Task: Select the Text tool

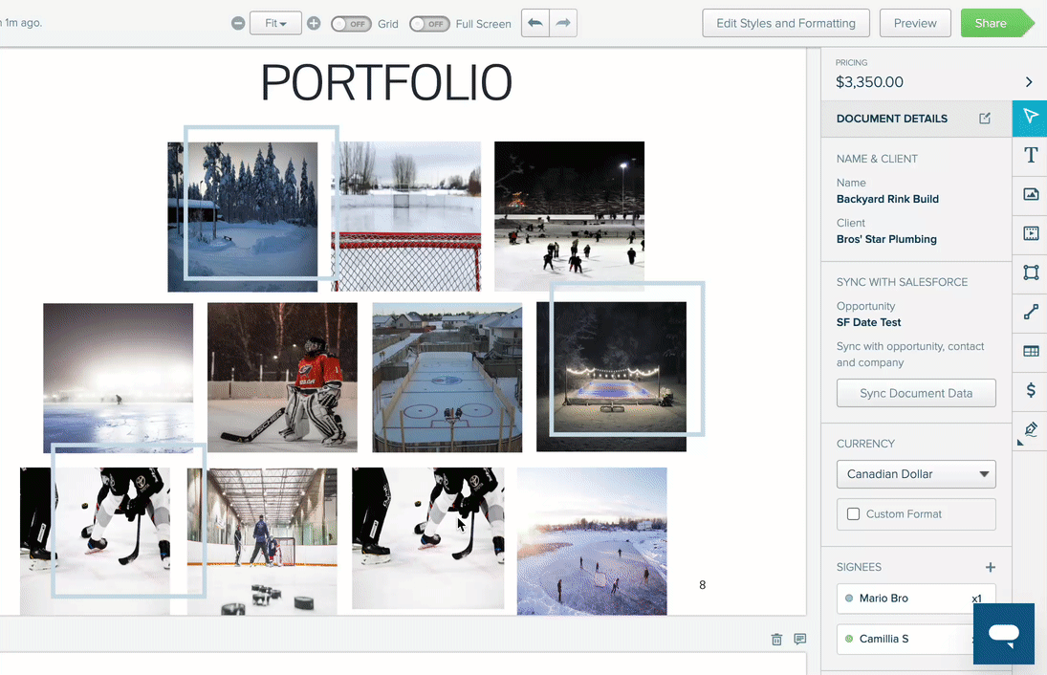Action: (x=1031, y=156)
